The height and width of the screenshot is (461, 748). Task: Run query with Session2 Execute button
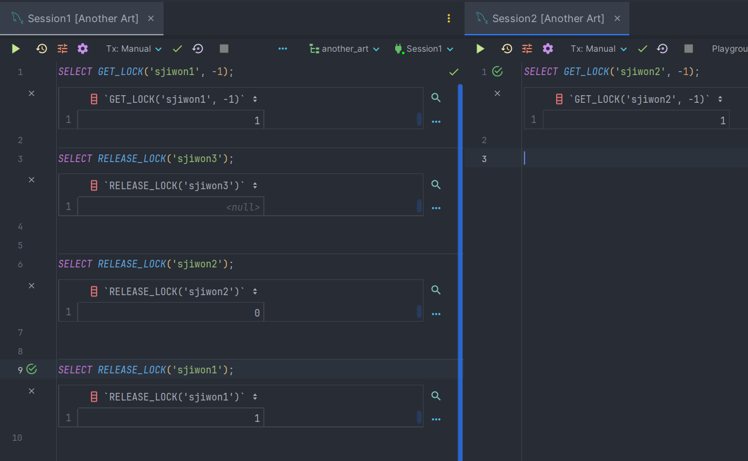[480, 49]
